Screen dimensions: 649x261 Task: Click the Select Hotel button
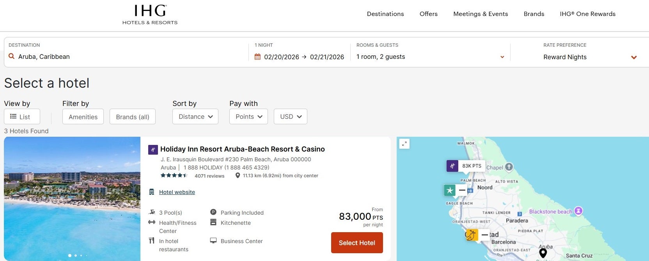(x=357, y=243)
